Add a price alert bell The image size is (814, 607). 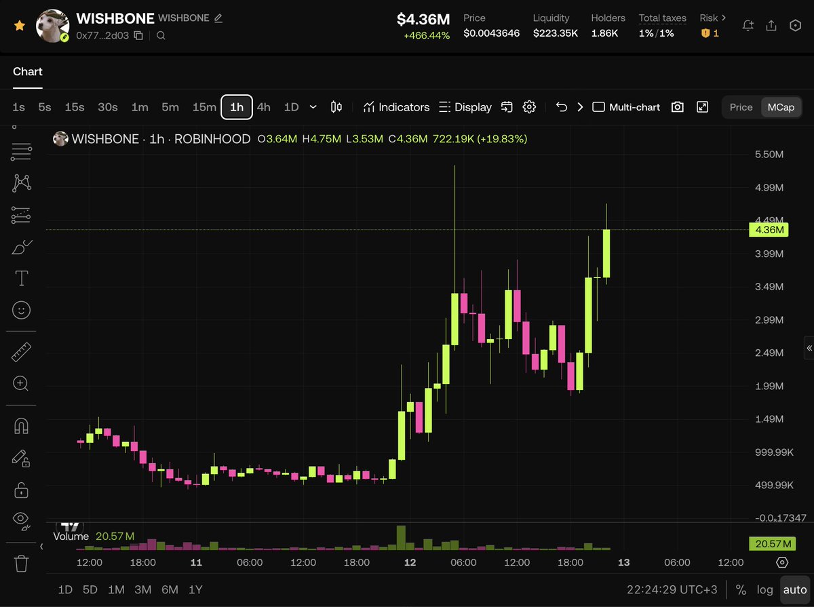pyautogui.click(x=748, y=26)
